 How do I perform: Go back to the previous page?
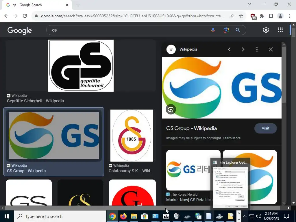pyautogui.click(x=6, y=16)
